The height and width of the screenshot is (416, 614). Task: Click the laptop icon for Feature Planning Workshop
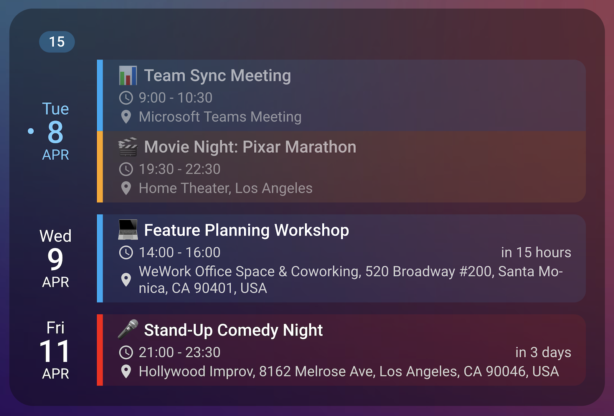pos(128,230)
